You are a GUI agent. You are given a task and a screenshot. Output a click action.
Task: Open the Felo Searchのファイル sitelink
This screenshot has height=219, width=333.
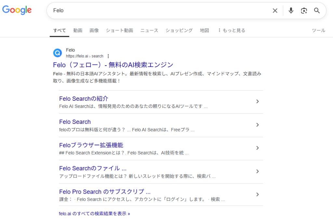click(x=93, y=168)
